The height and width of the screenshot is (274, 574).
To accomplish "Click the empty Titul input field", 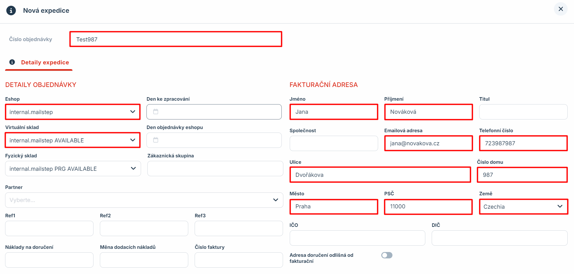I will click(523, 112).
